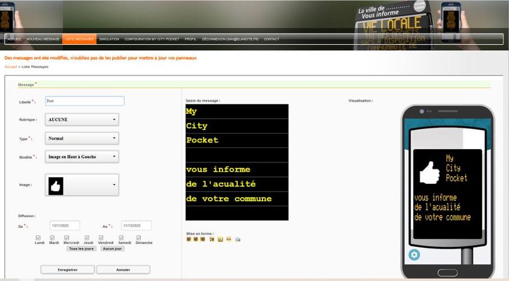Click the Accueil breadcrumb link

10,67
